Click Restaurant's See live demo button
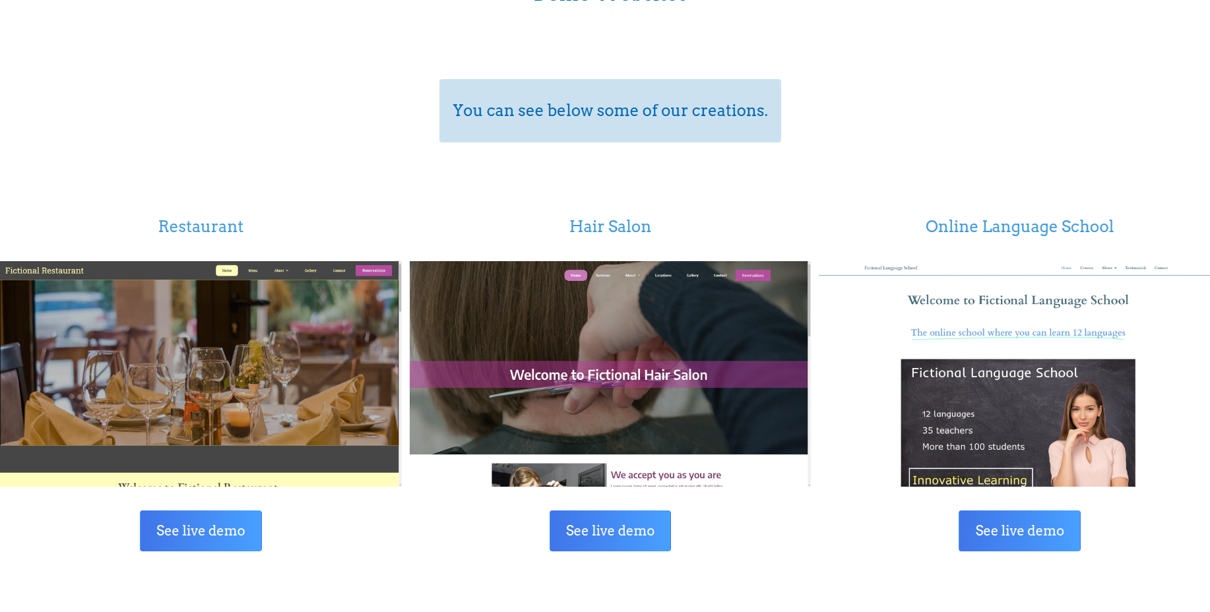The height and width of the screenshot is (612, 1210). click(201, 531)
